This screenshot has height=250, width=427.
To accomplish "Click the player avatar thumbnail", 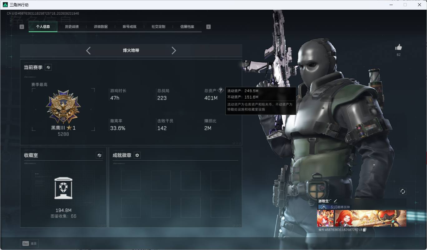I will click(325, 218).
